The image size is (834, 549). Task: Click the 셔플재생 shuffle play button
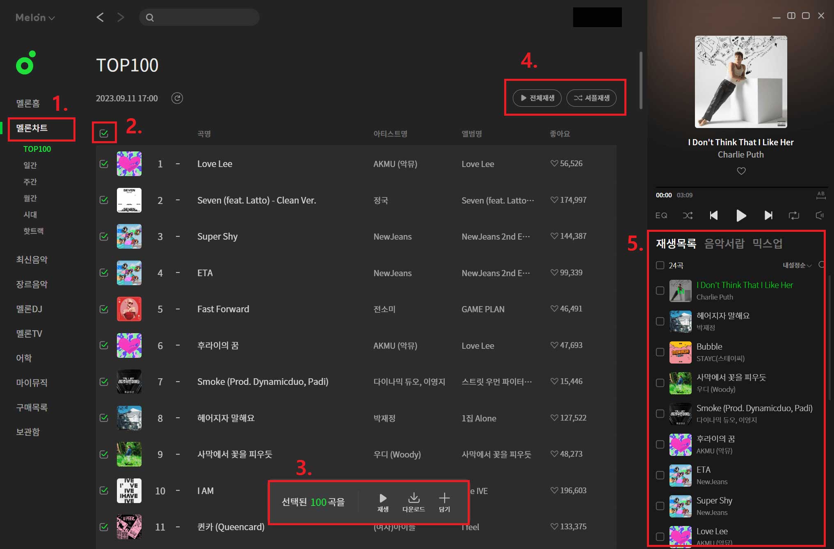591,98
